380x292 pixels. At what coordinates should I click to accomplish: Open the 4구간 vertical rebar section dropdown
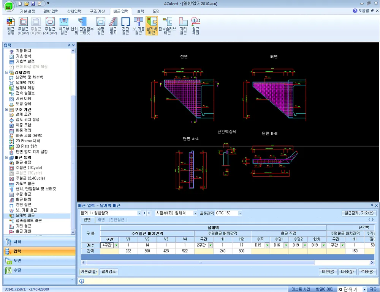(116, 245)
